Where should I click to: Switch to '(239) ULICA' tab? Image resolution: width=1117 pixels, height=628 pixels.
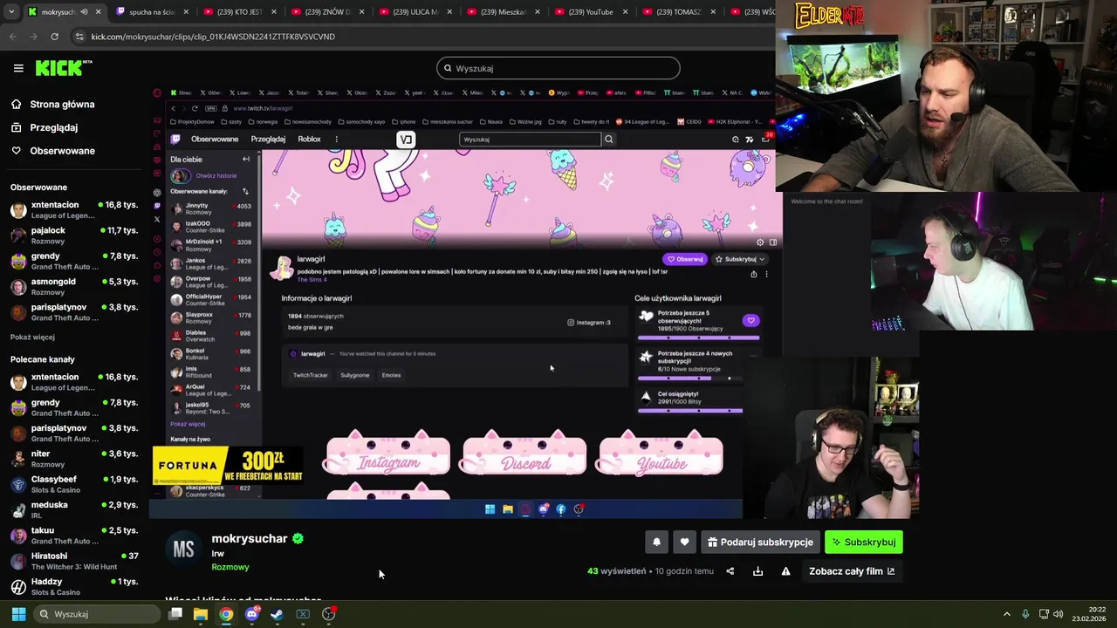click(x=415, y=12)
